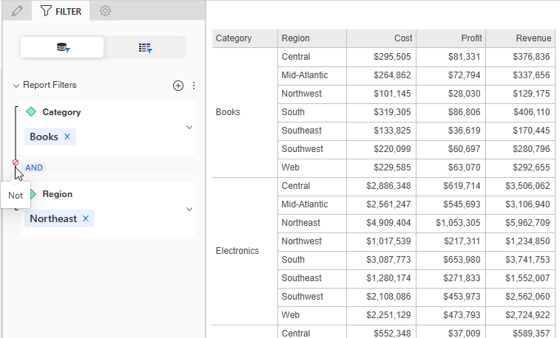
Task: Expand the Region filter dropdown
Action: [x=189, y=209]
